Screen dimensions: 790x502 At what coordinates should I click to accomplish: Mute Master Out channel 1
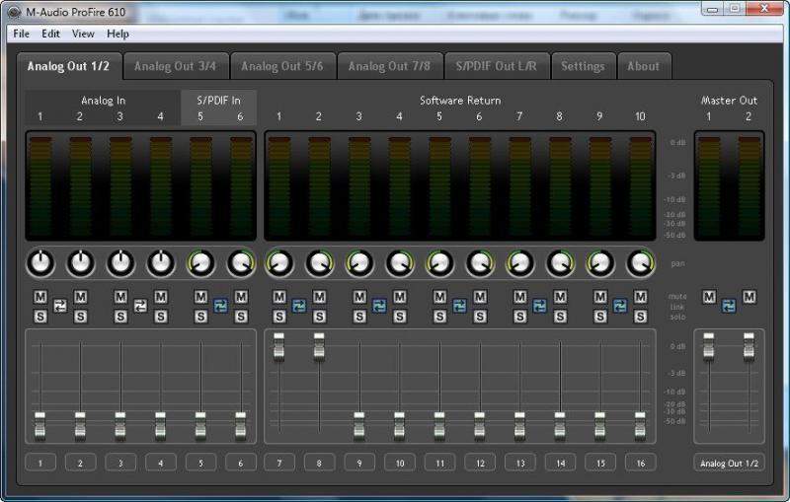pos(709,297)
